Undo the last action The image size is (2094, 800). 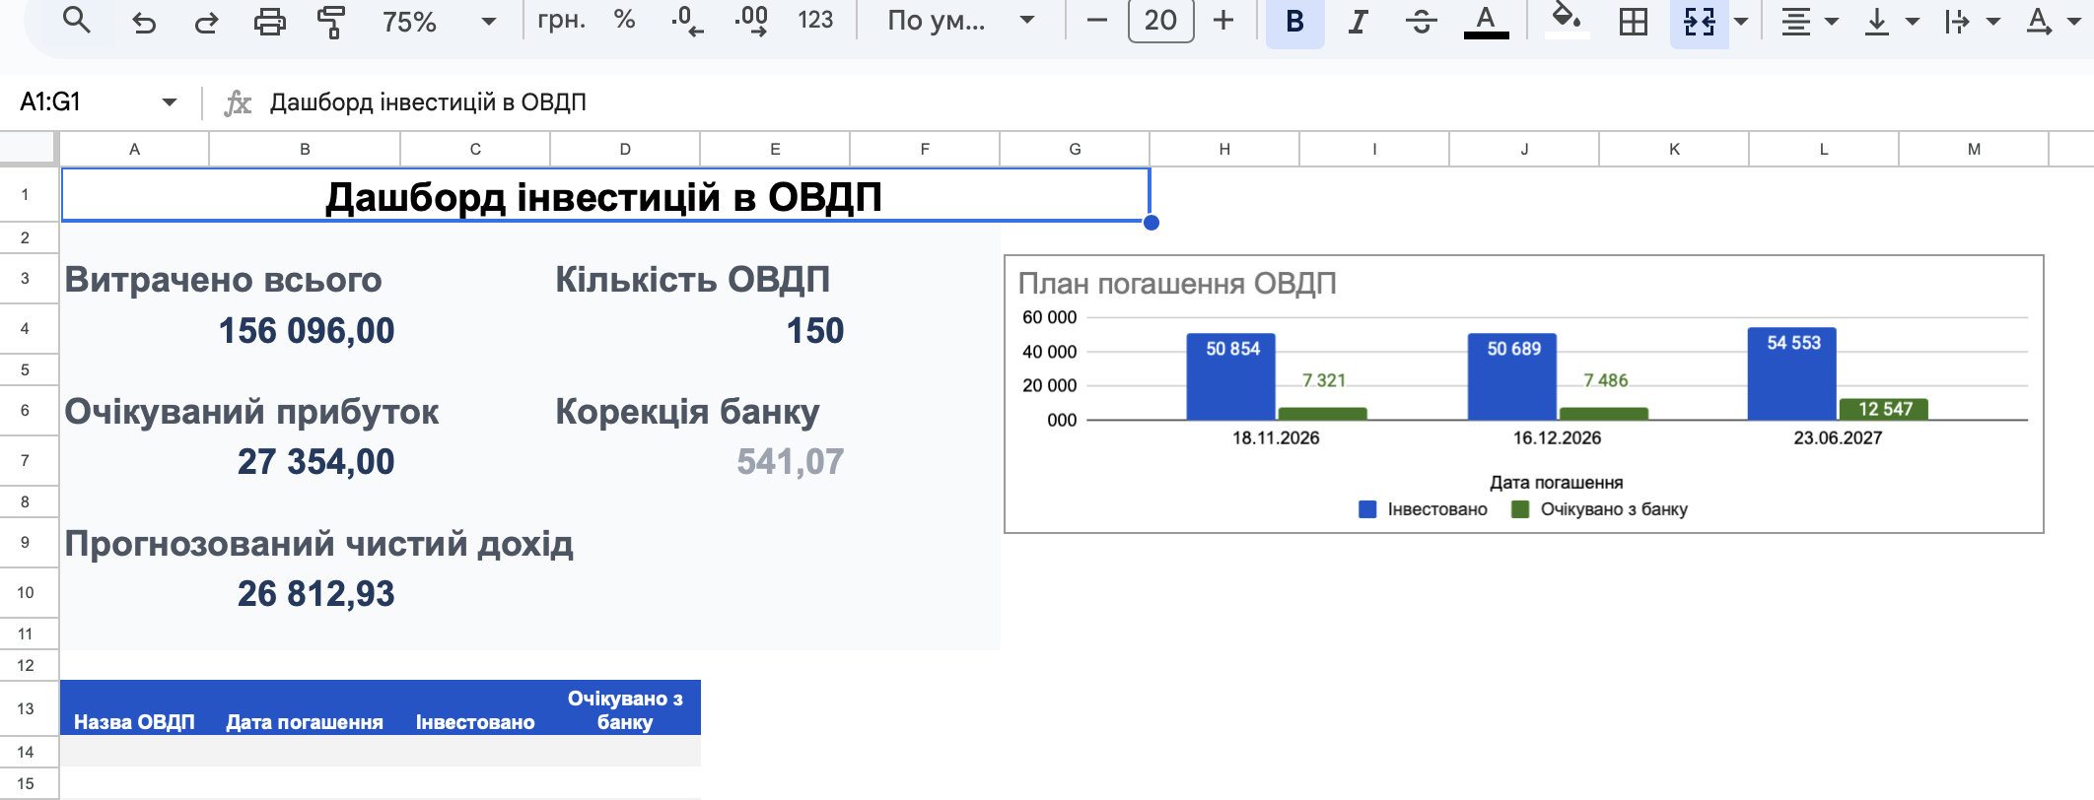(x=144, y=22)
